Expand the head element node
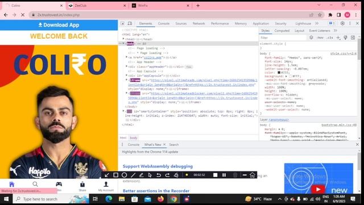Viewport: 364px width, 205px height. coord(123,39)
